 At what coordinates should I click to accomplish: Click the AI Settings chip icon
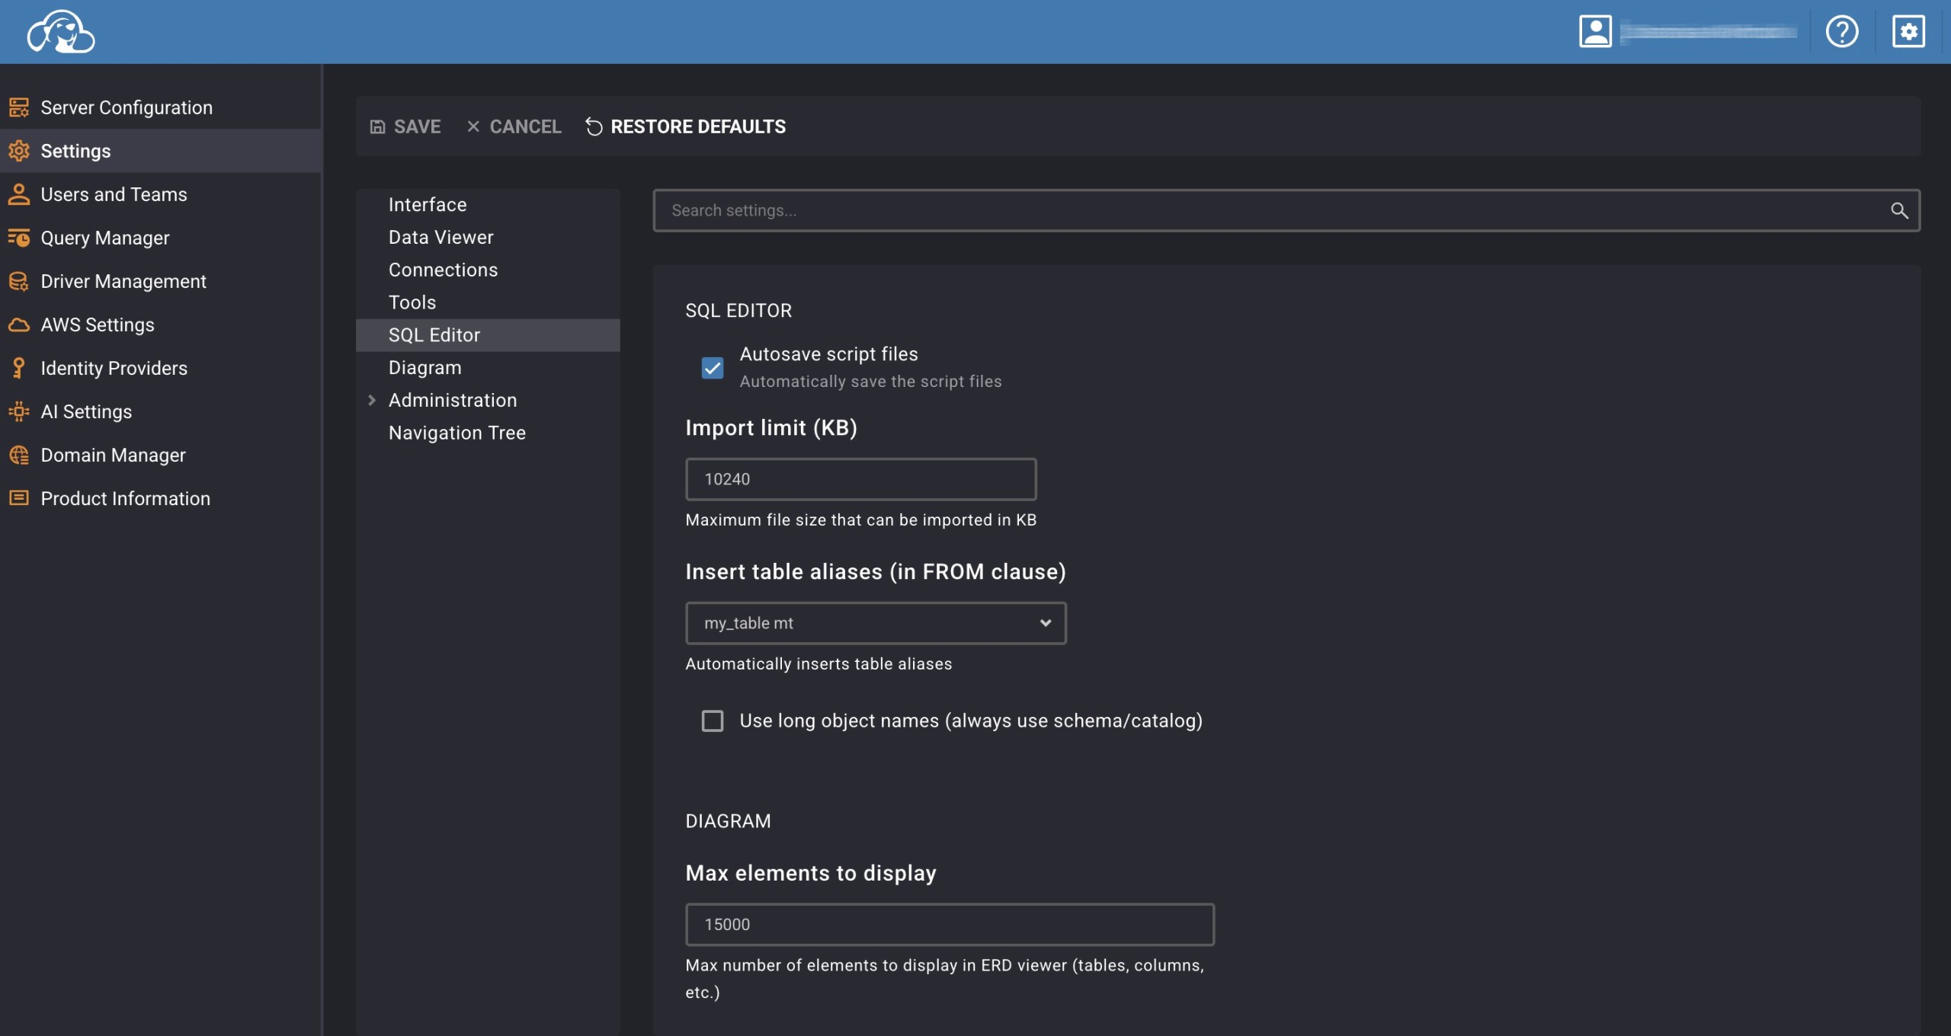[x=19, y=411]
